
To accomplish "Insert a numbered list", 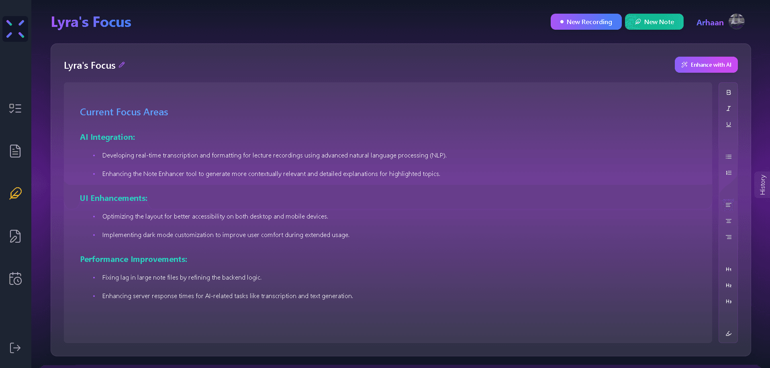I will click(x=728, y=173).
